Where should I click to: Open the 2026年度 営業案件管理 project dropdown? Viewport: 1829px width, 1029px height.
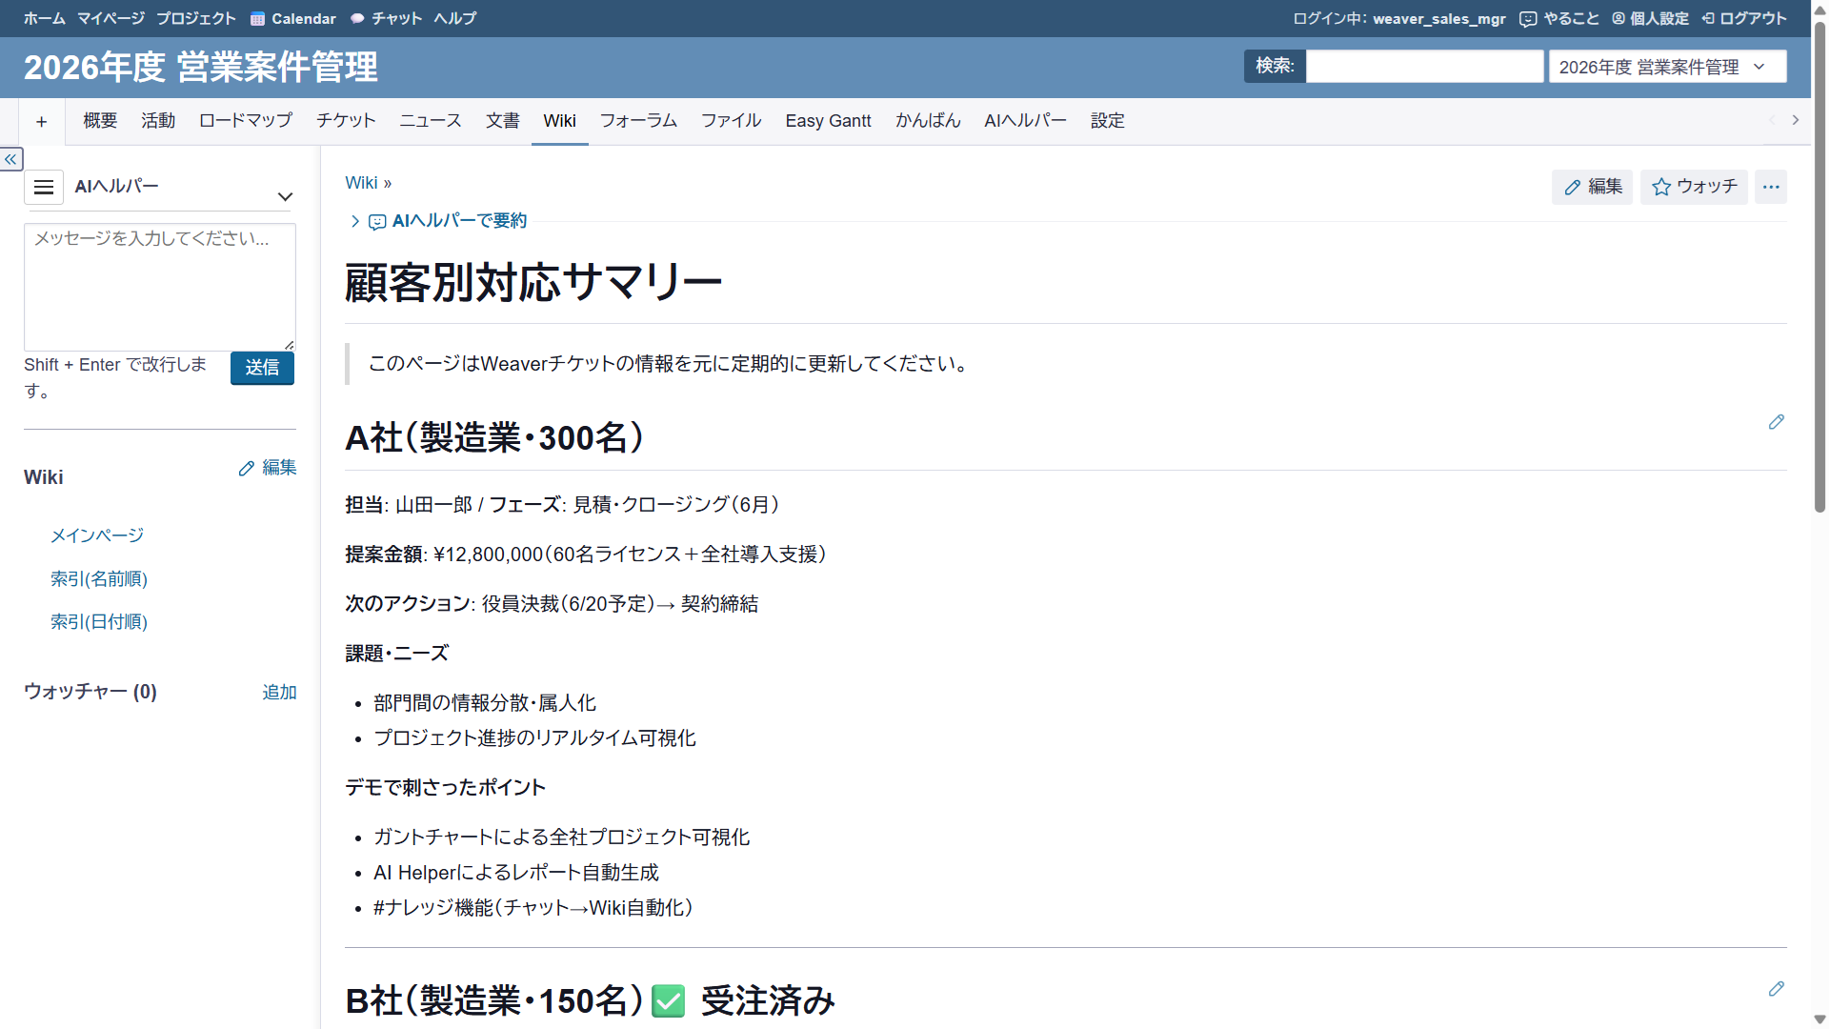pyautogui.click(x=1667, y=67)
